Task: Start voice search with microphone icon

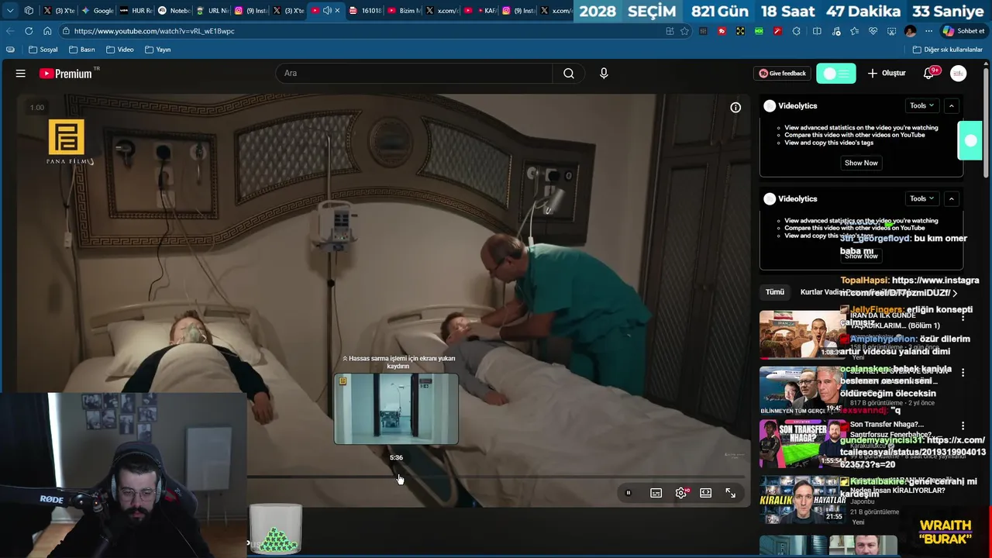Action: point(604,74)
